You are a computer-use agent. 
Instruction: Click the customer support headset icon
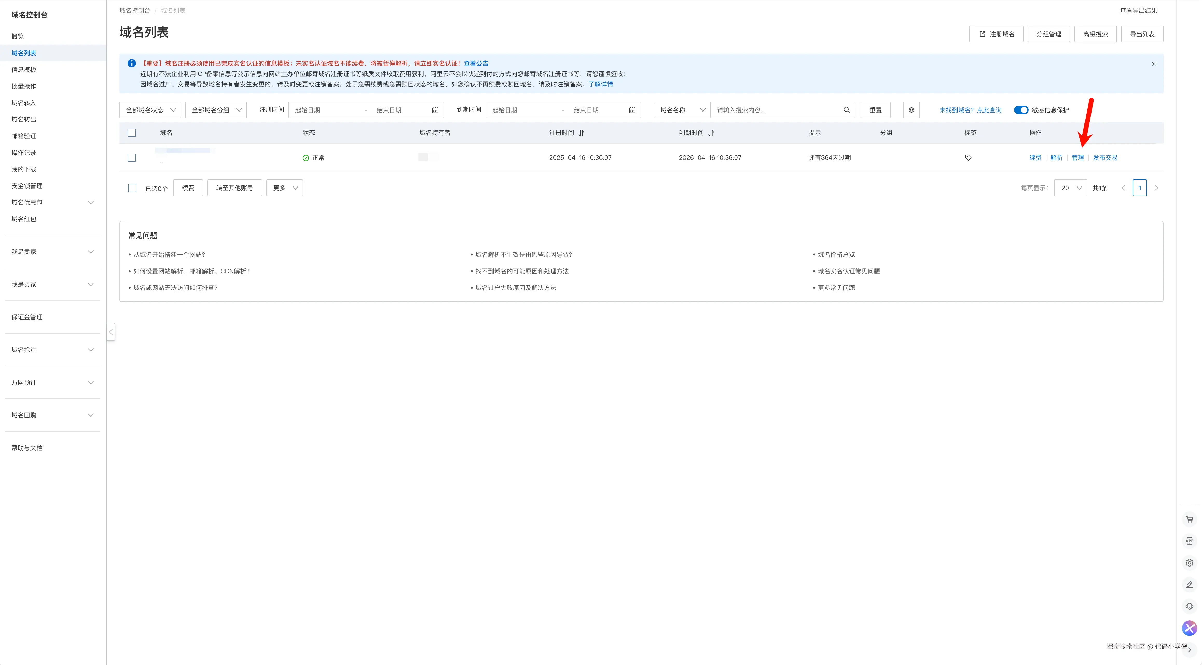(x=1189, y=606)
